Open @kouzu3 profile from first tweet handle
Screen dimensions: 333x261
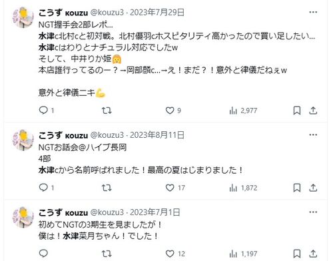point(107,13)
